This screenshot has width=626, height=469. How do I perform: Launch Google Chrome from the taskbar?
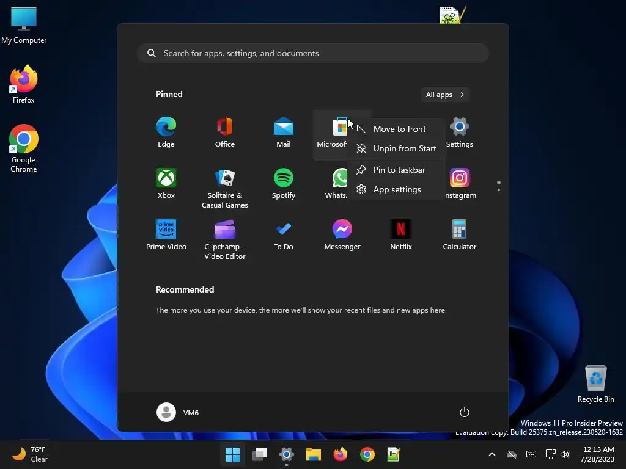pos(367,454)
